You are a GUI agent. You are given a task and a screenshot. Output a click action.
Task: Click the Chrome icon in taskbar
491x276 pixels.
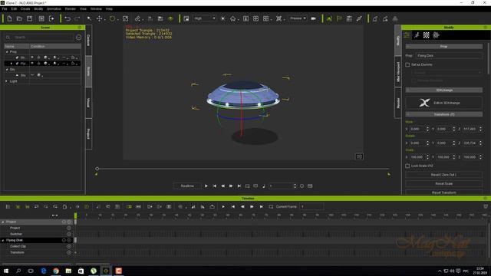point(56,271)
